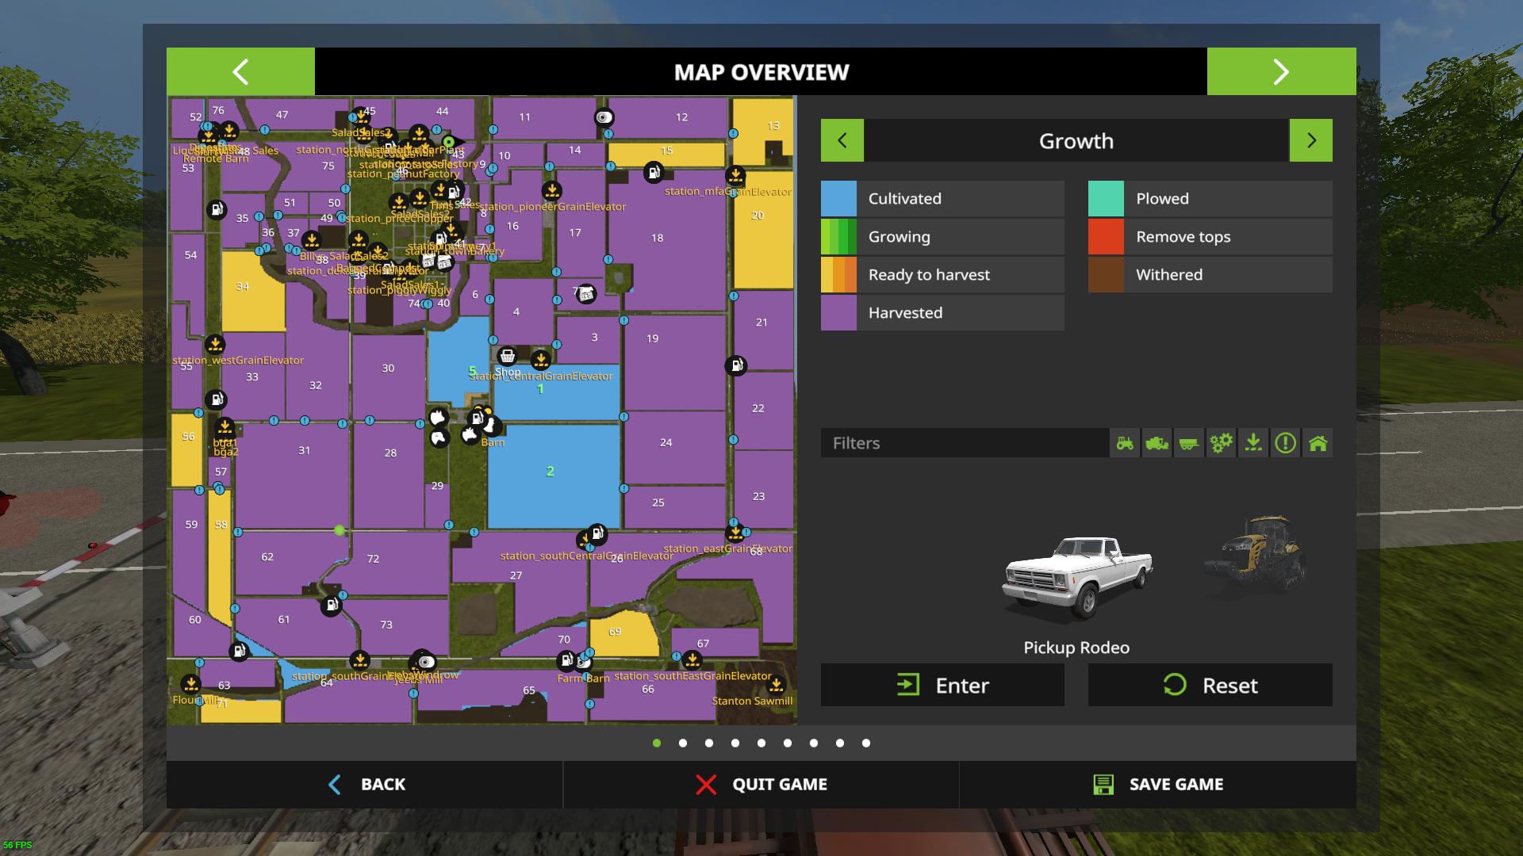Switch to next map overlay right of Growth
Image resolution: width=1523 pixels, height=856 pixels.
[1310, 140]
